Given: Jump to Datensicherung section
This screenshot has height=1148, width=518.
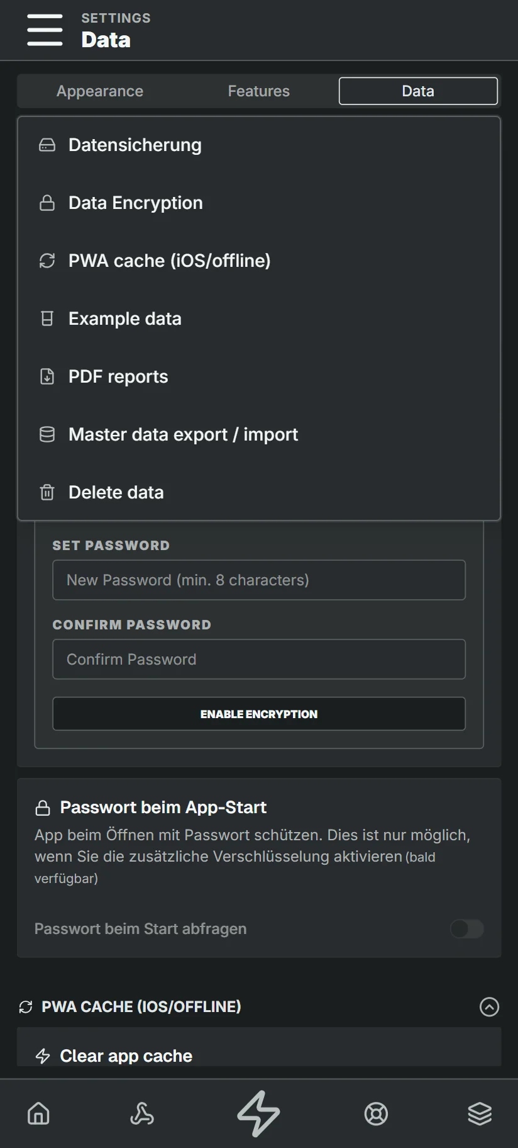Looking at the screenshot, I should pos(259,145).
